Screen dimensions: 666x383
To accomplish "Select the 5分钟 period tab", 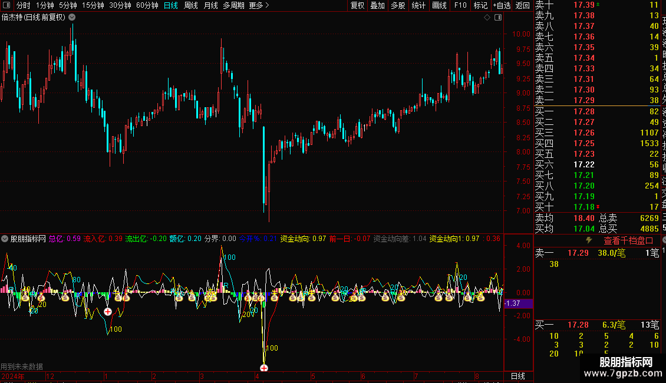I will pyautogui.click(x=68, y=5).
